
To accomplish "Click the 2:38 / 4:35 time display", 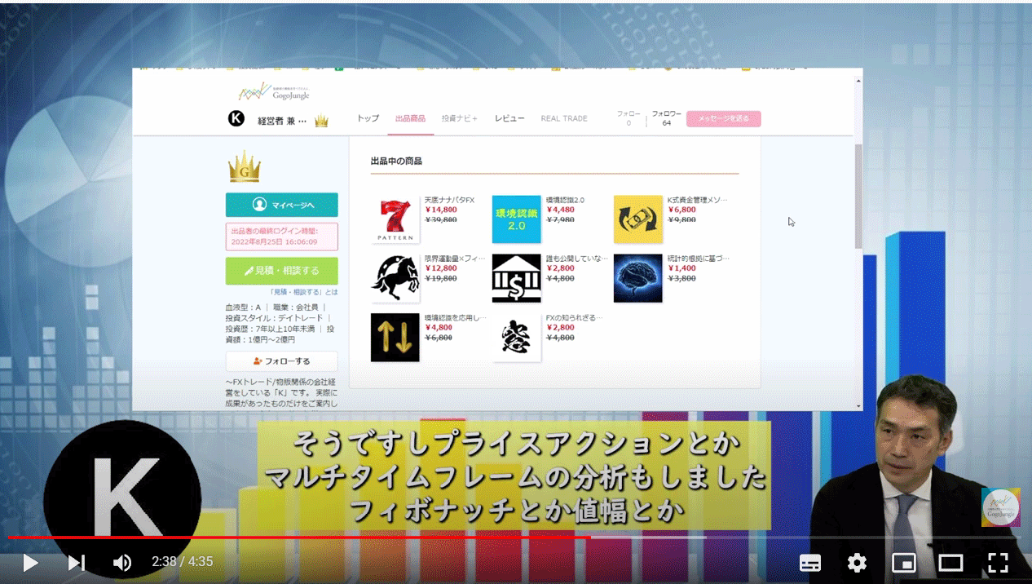I will point(182,562).
